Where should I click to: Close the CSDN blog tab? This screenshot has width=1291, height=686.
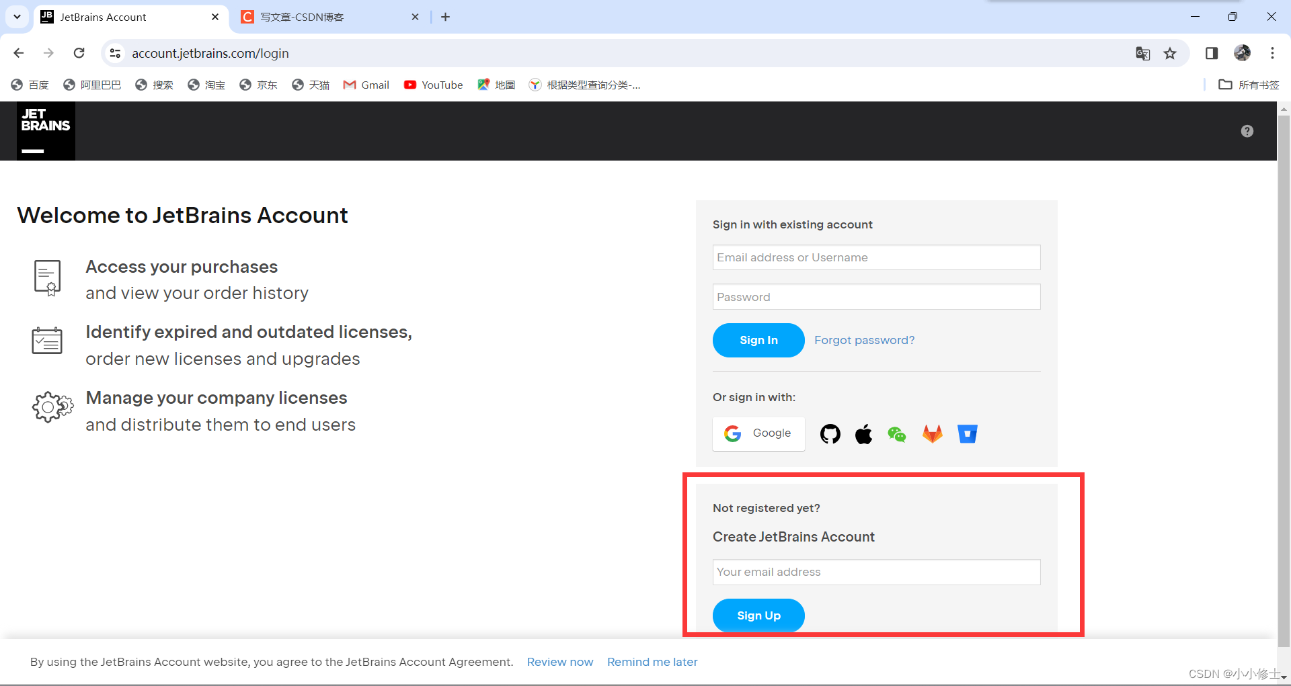pyautogui.click(x=415, y=17)
